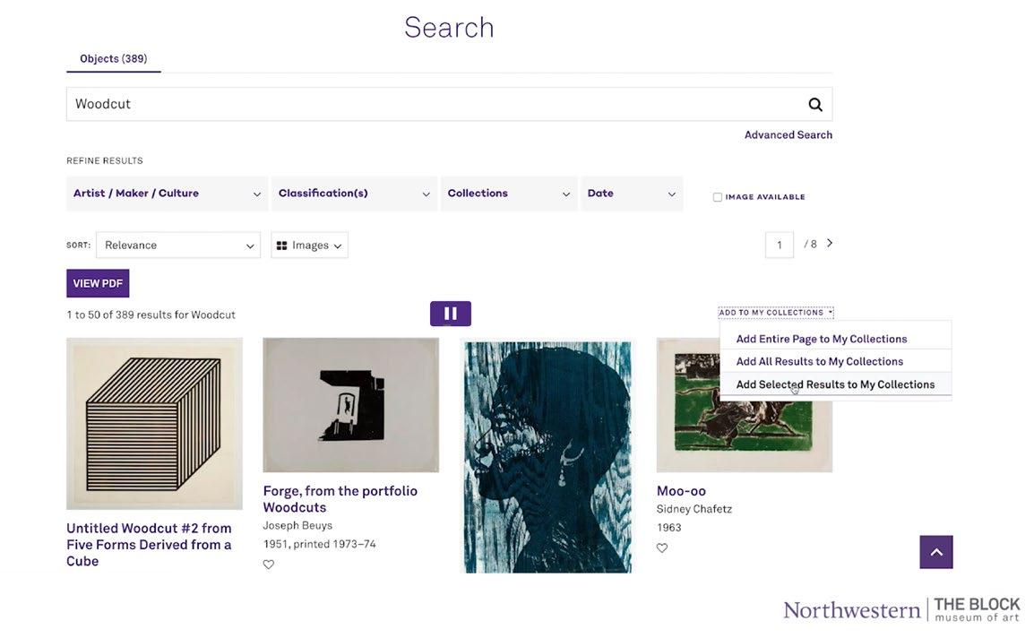Open the Classification(s) filter dropdown
The width and height of the screenshot is (1034, 638).
[x=354, y=194]
